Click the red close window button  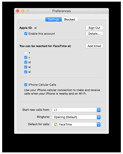coord(18,11)
